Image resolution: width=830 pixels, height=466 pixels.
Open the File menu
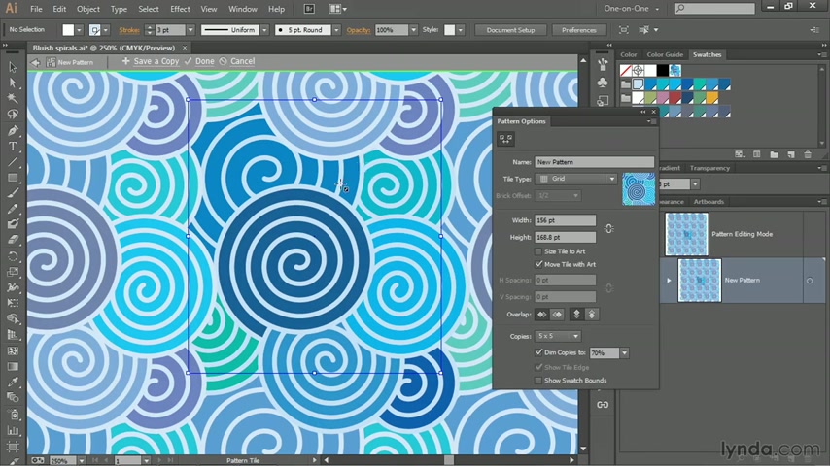click(x=36, y=9)
